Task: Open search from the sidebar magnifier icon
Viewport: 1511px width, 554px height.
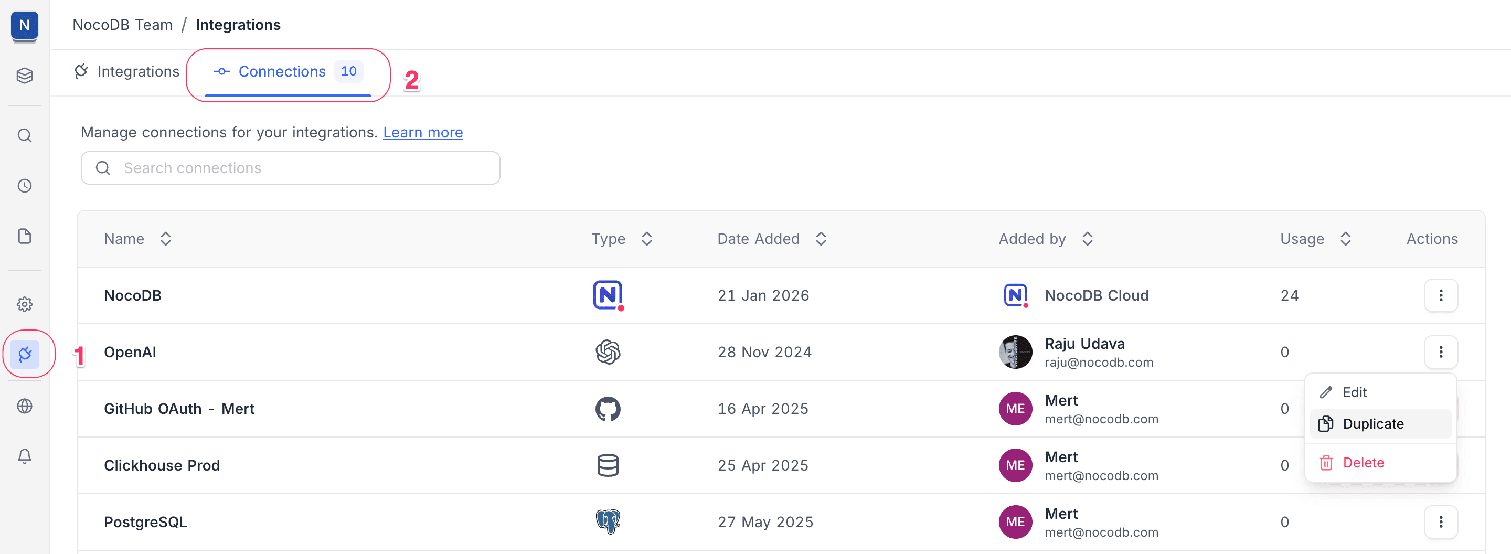Action: 24,135
